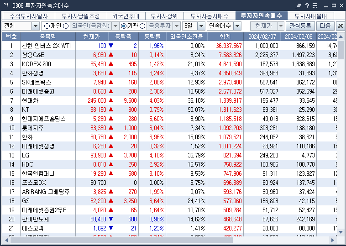
Task: Click the GS stock name
Action: 26,201
